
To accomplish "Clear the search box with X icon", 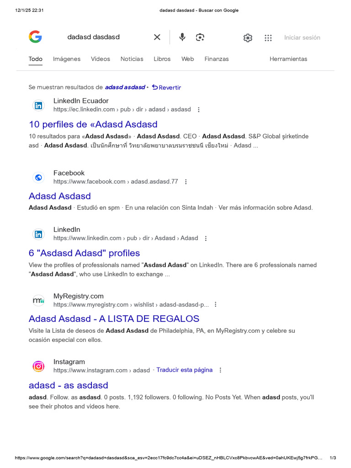I will pyautogui.click(x=157, y=37).
